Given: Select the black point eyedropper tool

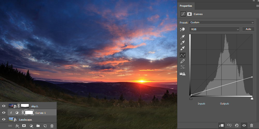Looking at the screenshot, I should [183, 37].
